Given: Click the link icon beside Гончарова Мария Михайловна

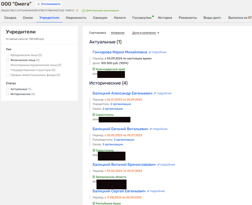Looking at the screenshot, I should click(150, 52).
